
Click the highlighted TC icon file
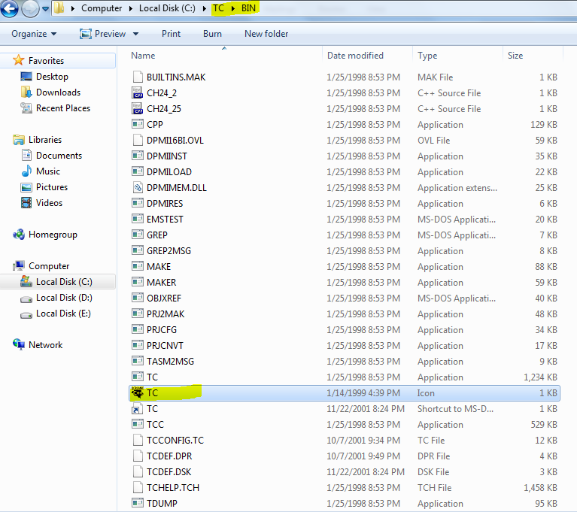(x=138, y=392)
